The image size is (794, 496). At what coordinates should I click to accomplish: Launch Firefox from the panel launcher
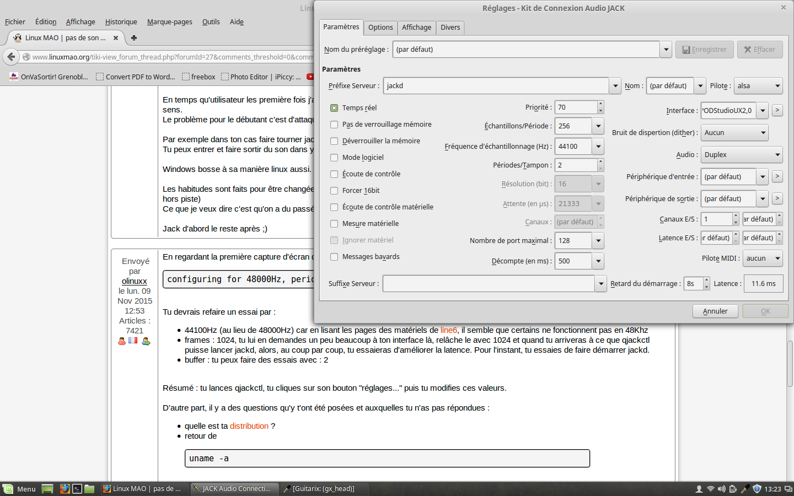(x=65, y=489)
